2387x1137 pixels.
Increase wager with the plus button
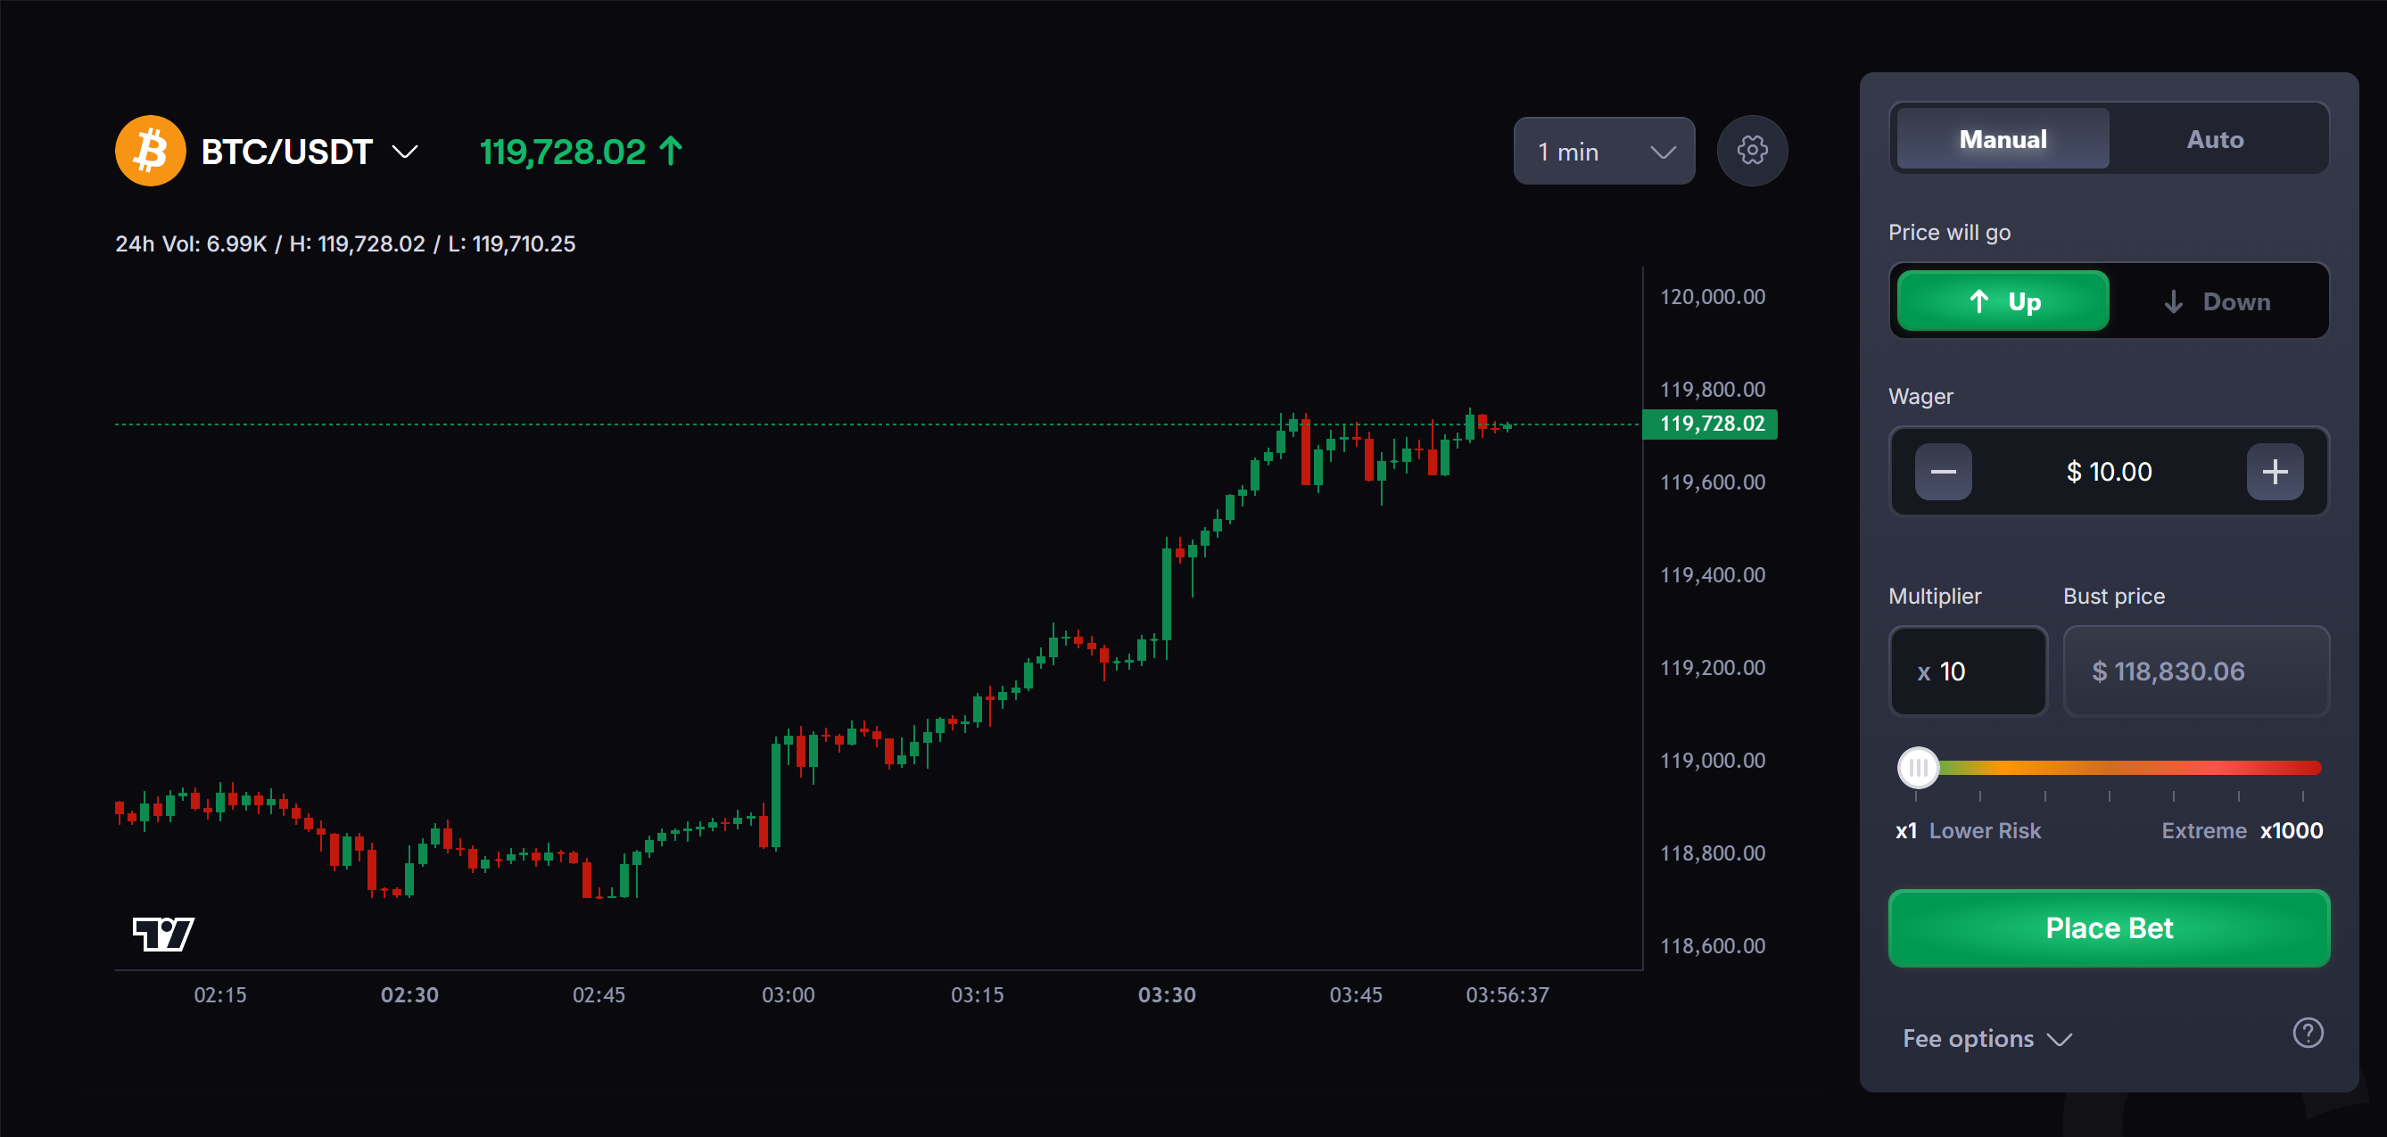(x=2274, y=472)
